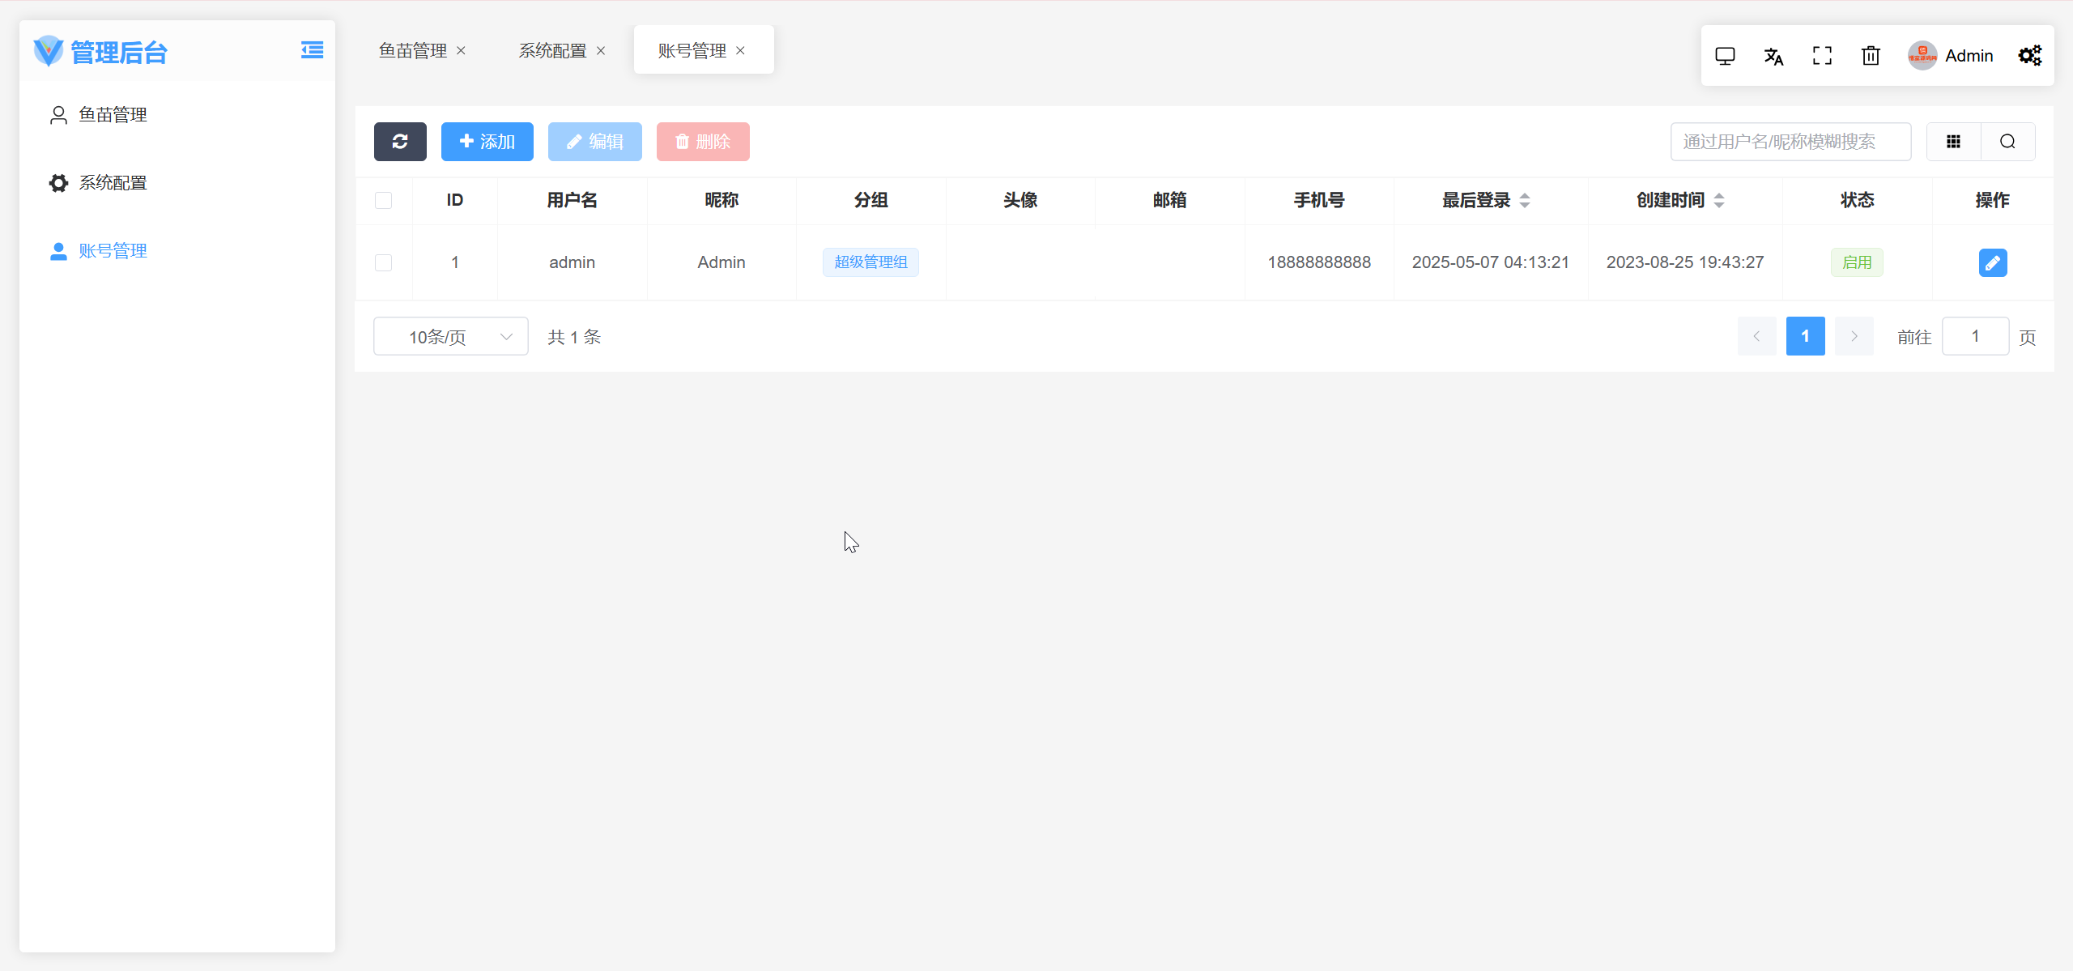
Task: Click the 用户名 column header
Action: 573,200
